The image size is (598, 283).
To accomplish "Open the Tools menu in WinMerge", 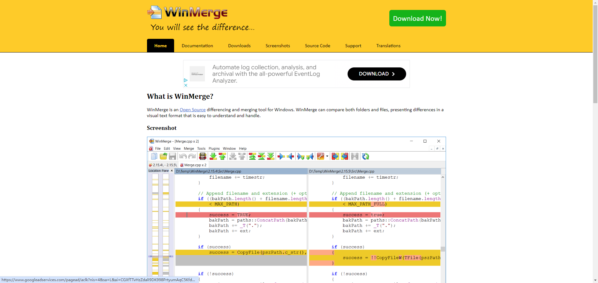I will click(x=201, y=148).
